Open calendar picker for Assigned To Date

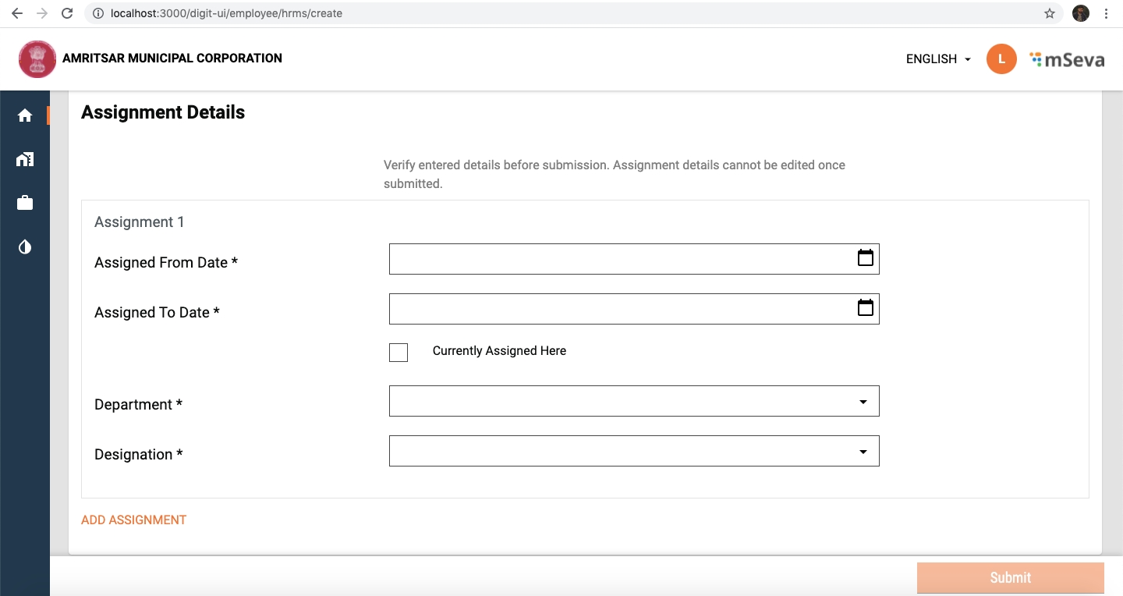click(865, 308)
